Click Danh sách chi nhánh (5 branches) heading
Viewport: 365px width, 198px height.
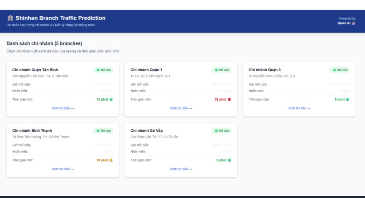(x=44, y=43)
